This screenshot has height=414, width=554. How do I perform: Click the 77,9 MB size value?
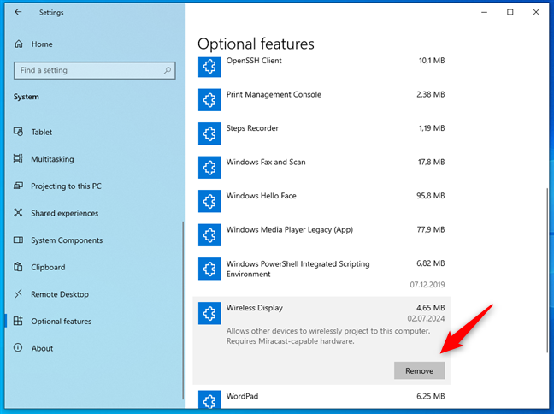click(x=431, y=229)
